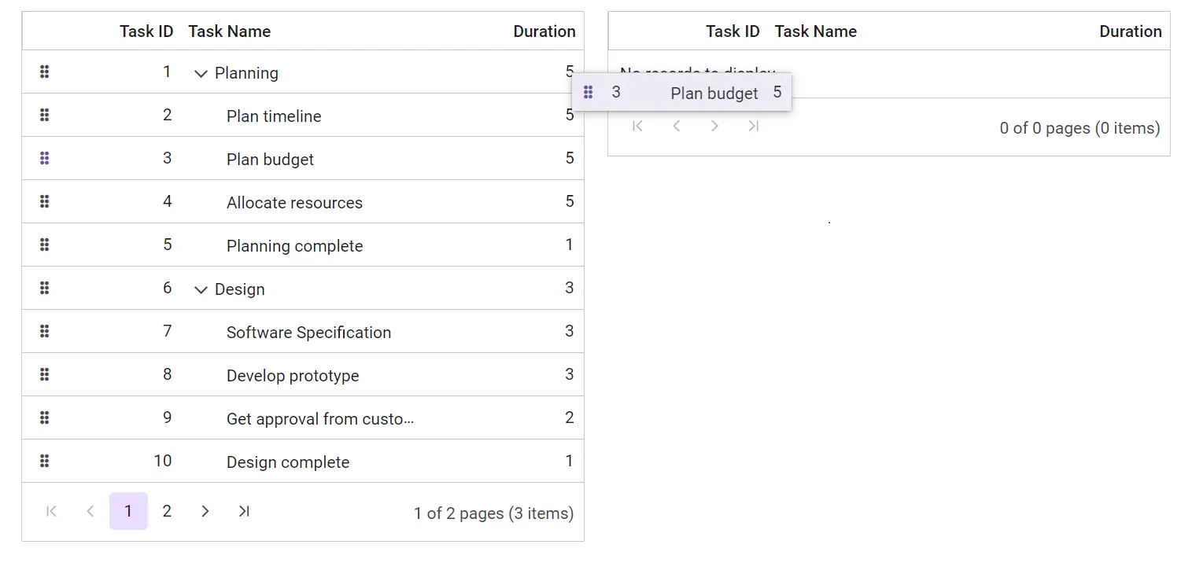The height and width of the screenshot is (574, 1181).
Task: Click drag handle in Plan budget table row
Action: (45, 159)
